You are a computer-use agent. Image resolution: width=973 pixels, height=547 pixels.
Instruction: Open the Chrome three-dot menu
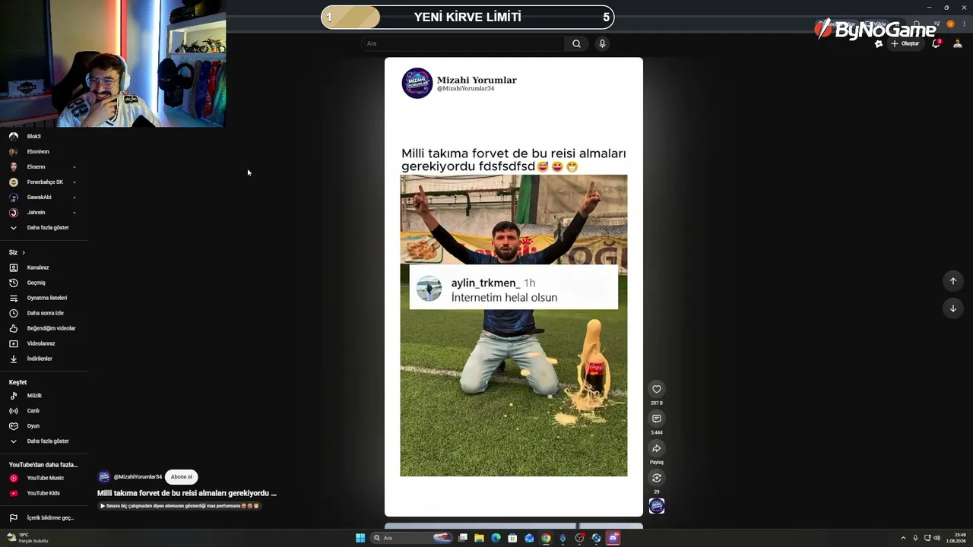pos(964,24)
